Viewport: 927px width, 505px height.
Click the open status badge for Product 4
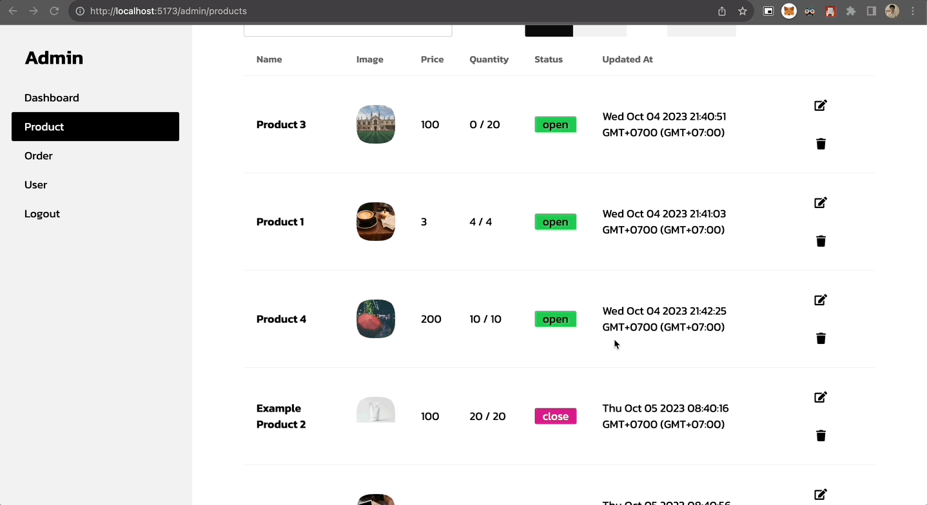(556, 319)
